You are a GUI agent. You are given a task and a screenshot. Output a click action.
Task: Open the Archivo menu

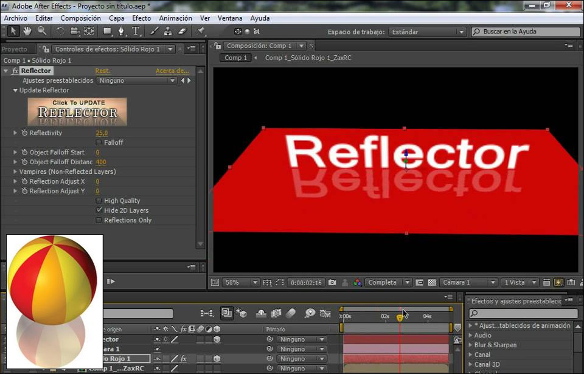tap(16, 18)
